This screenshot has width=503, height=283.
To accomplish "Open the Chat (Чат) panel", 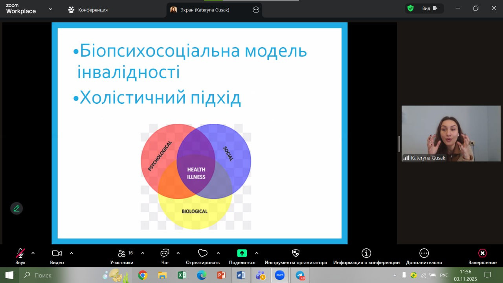I will pyautogui.click(x=165, y=254).
